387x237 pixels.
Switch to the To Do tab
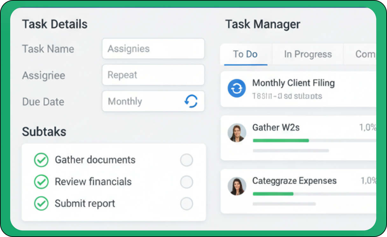tap(245, 54)
